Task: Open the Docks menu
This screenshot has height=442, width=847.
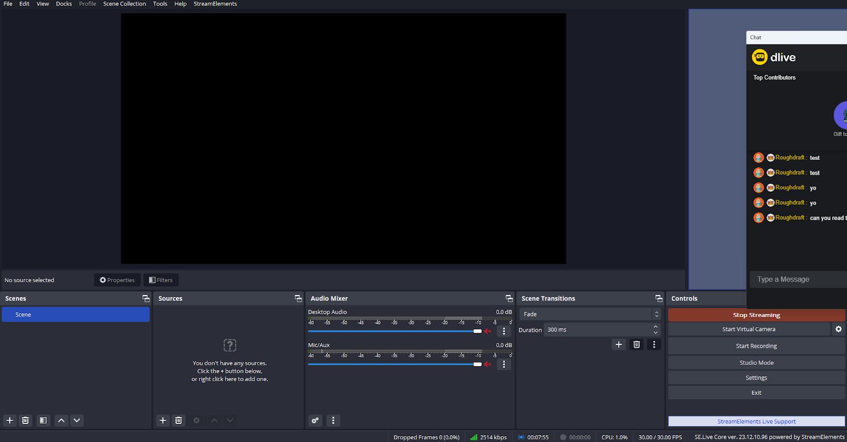Action: pos(64,4)
